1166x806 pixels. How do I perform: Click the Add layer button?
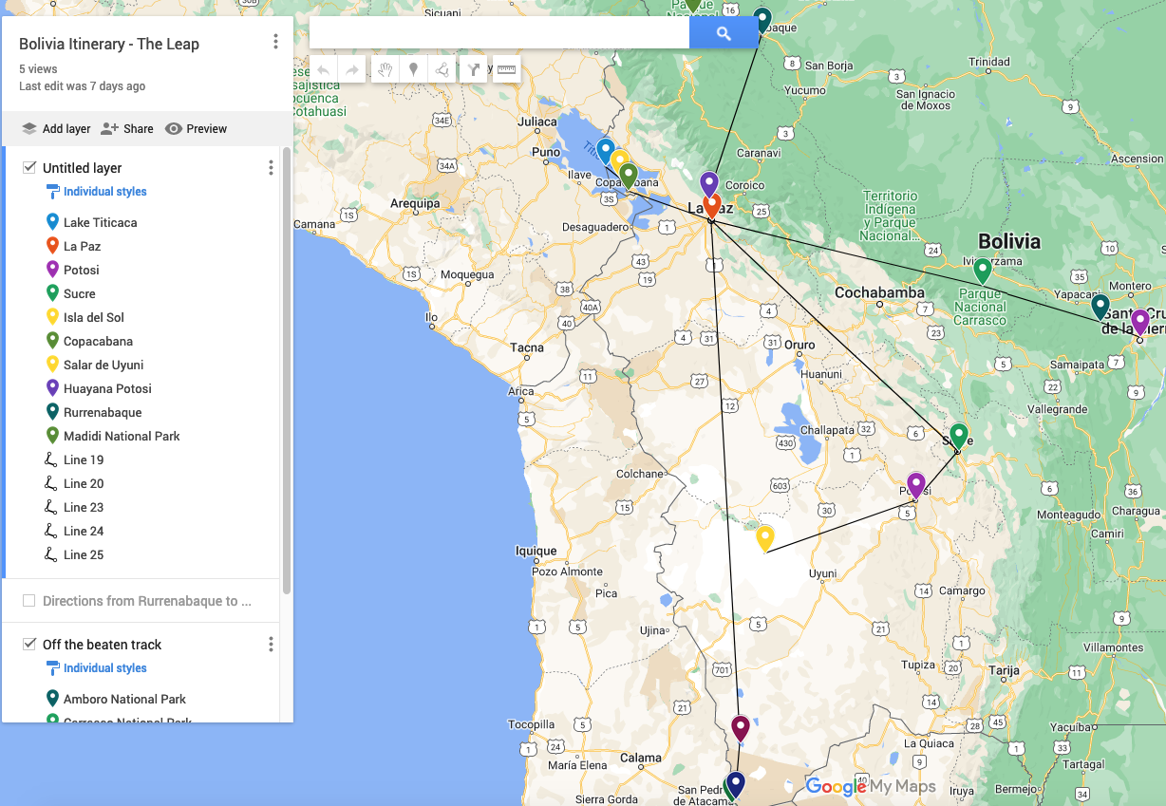(56, 129)
